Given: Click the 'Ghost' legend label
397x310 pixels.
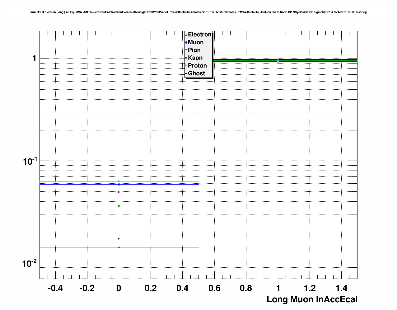Looking at the screenshot, I should click(x=197, y=73).
